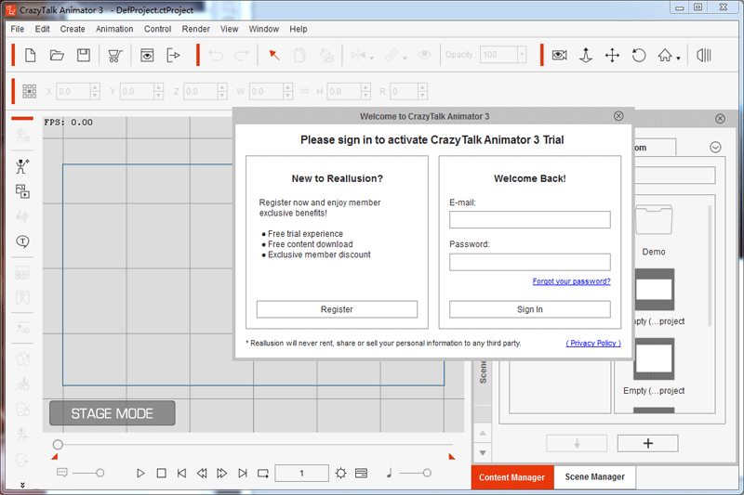Image resolution: width=744 pixels, height=495 pixels.
Task: Open the content store cart icon
Action: pyautogui.click(x=114, y=56)
